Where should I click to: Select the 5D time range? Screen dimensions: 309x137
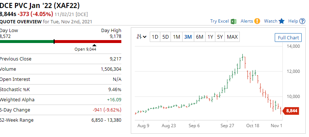click(x=165, y=37)
